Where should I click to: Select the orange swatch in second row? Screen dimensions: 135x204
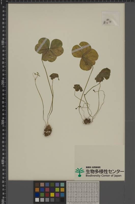(x=37, y=190)
